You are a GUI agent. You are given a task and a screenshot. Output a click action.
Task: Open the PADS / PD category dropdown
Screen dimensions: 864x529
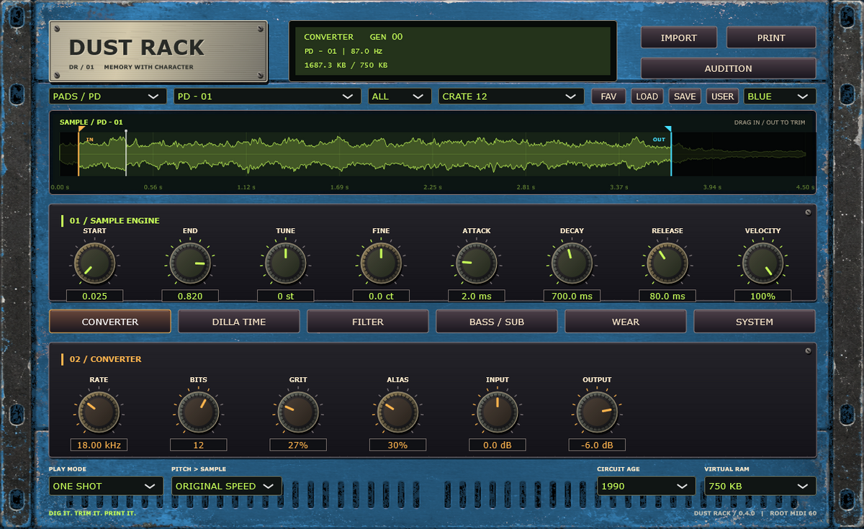pyautogui.click(x=107, y=96)
